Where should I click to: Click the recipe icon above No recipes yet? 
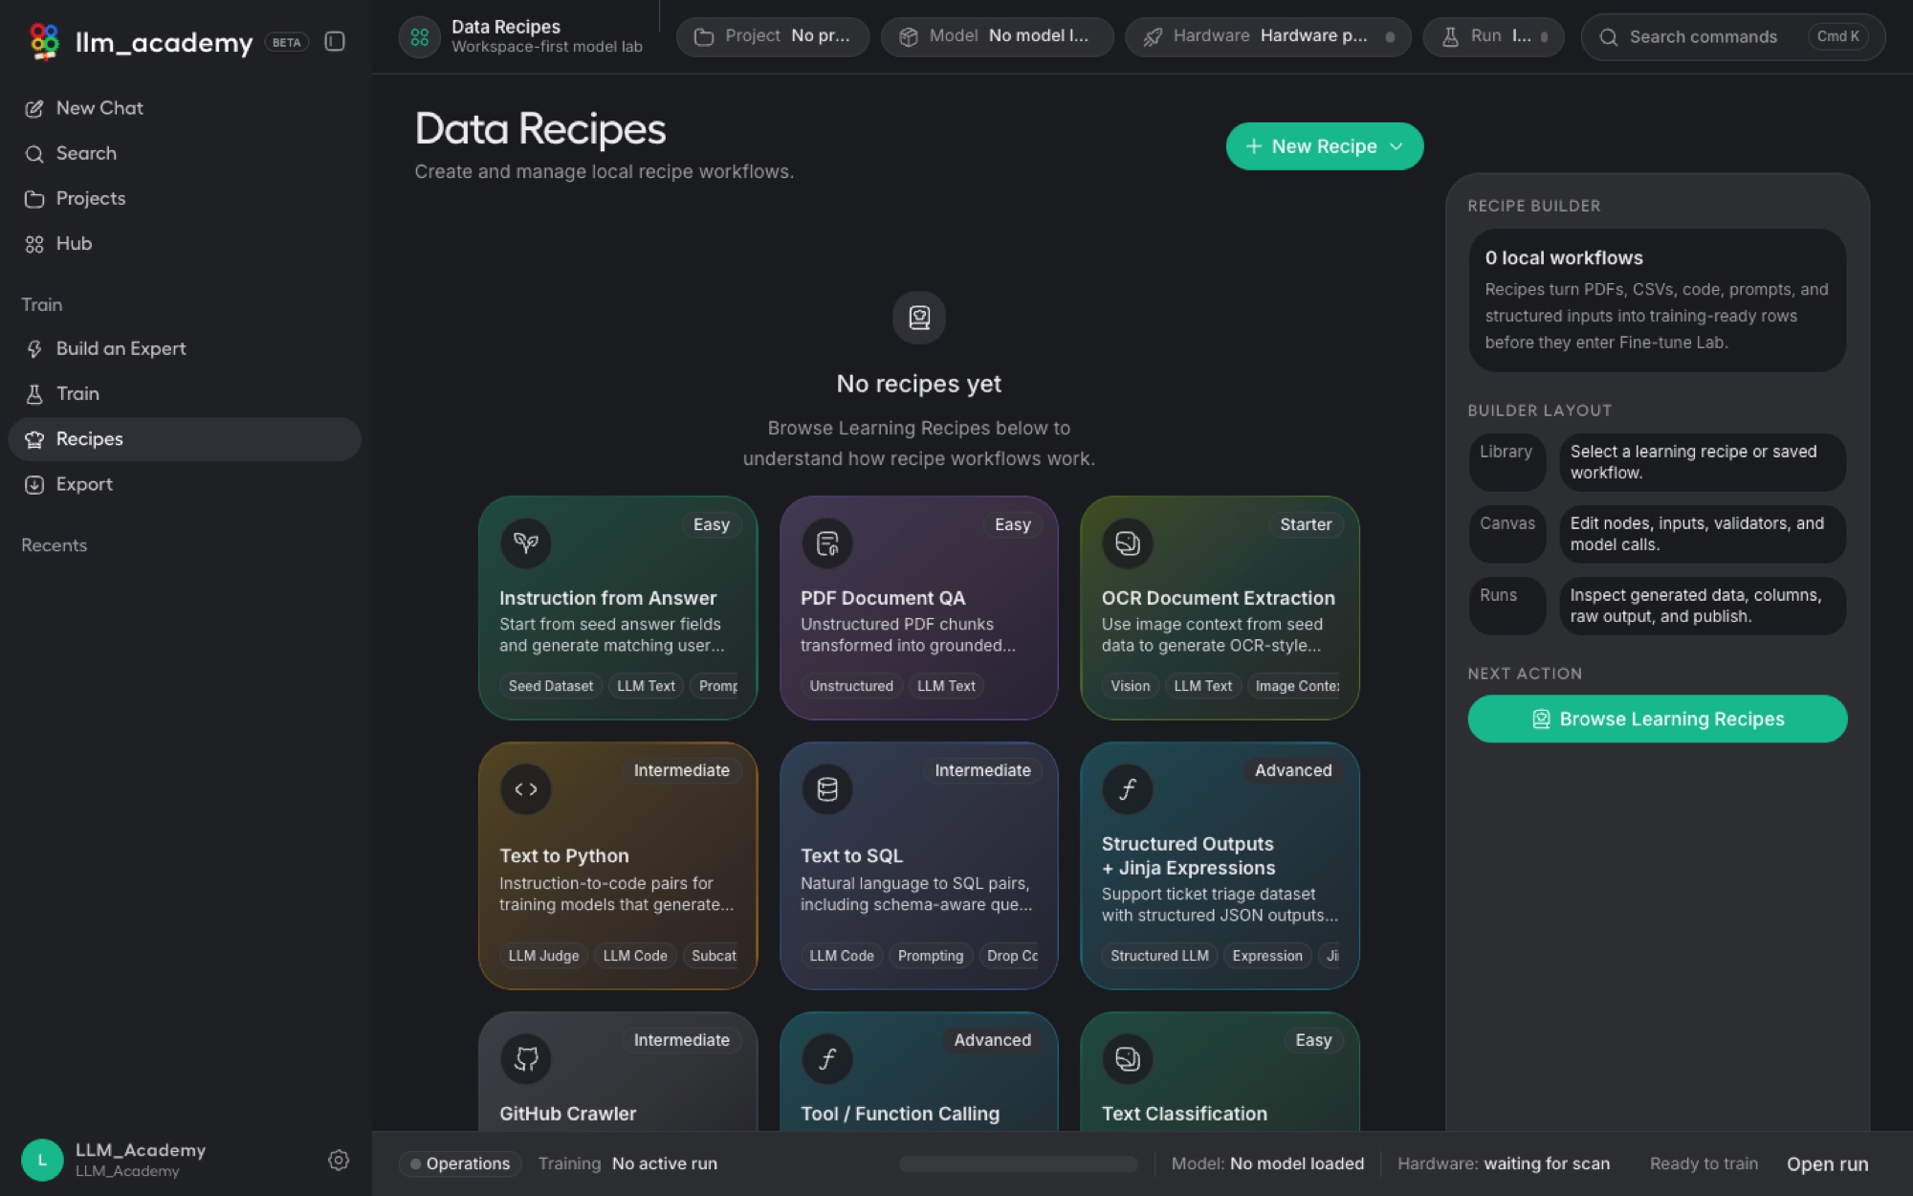pos(919,318)
